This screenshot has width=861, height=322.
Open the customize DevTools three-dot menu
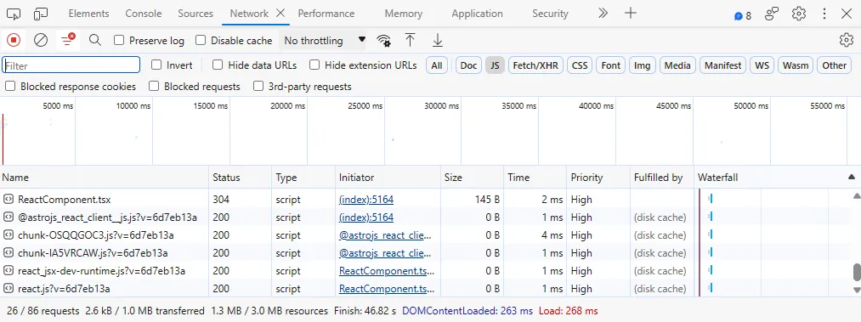point(824,14)
